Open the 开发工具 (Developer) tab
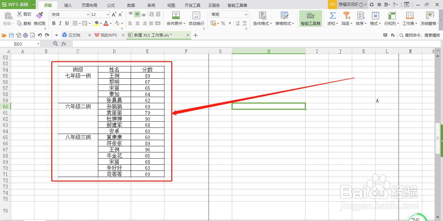Image resolution: width=443 pixels, height=221 pixels. click(193, 6)
